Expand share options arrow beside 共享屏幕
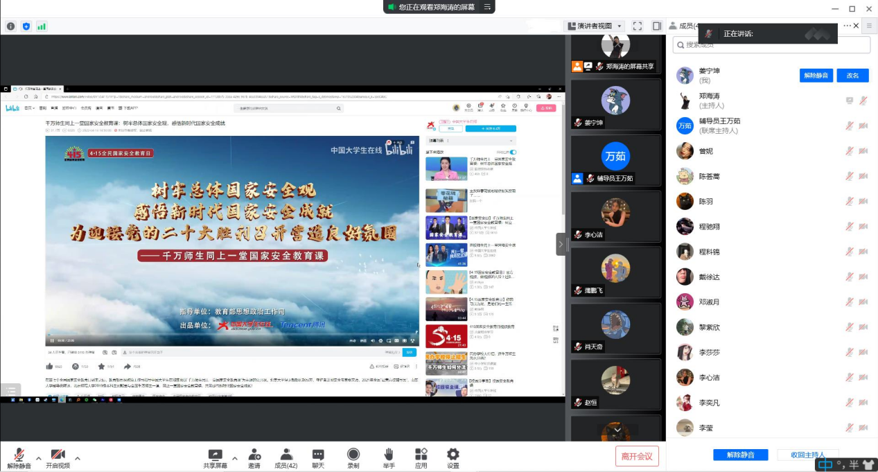The height and width of the screenshot is (472, 878). click(x=235, y=458)
